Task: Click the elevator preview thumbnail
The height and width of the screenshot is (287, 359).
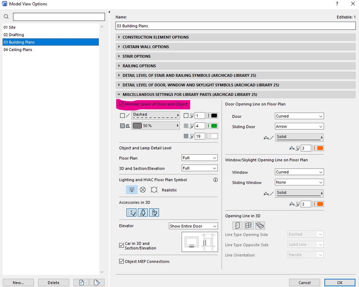Action: pyautogui.click(x=200, y=242)
